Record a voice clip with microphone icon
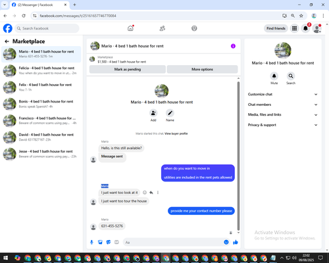 click(x=91, y=242)
